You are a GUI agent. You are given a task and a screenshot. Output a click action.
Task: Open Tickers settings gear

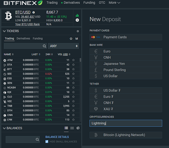pos(78,31)
